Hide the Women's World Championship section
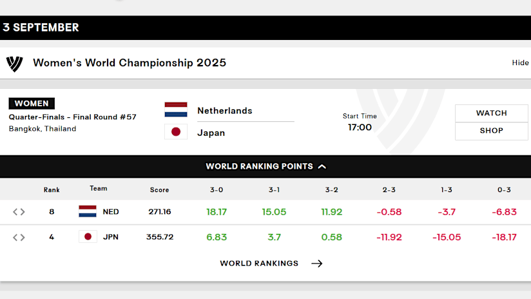This screenshot has height=299, width=531. [520, 63]
